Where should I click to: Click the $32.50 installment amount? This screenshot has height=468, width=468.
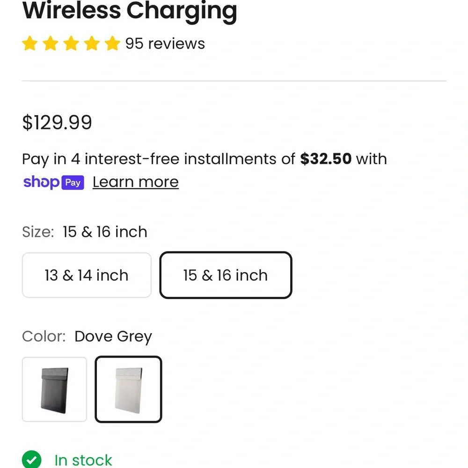tap(326, 159)
